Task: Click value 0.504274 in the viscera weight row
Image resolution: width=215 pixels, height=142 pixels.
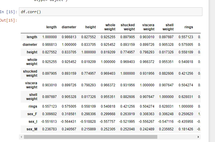Action: 186,85
